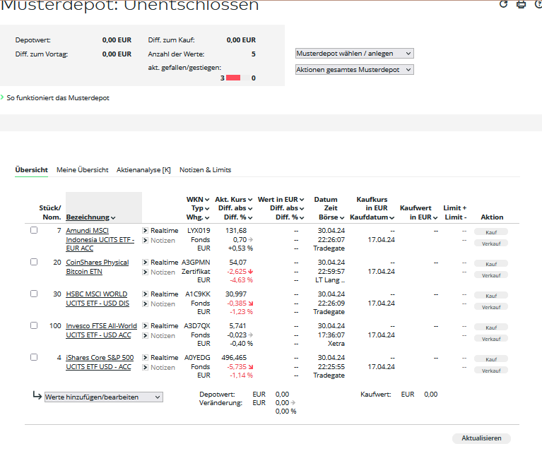Screen dimensions: 542x451
Task: Click Verkauf button for HSBC MSCI WORLD
Action: (x=491, y=307)
